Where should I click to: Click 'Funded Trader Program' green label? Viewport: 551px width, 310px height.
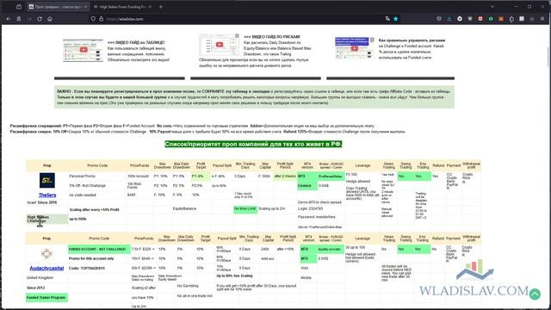(46, 298)
